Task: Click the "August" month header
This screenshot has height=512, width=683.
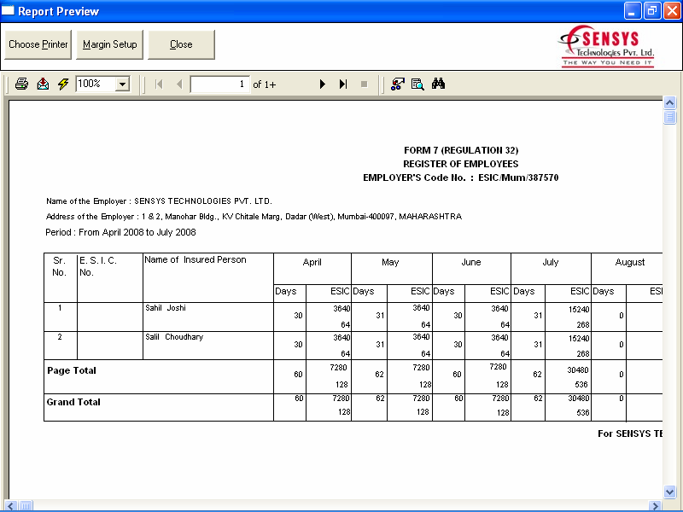Action: (630, 262)
